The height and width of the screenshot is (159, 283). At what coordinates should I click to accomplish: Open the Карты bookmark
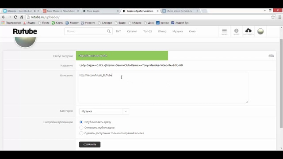click(57, 23)
